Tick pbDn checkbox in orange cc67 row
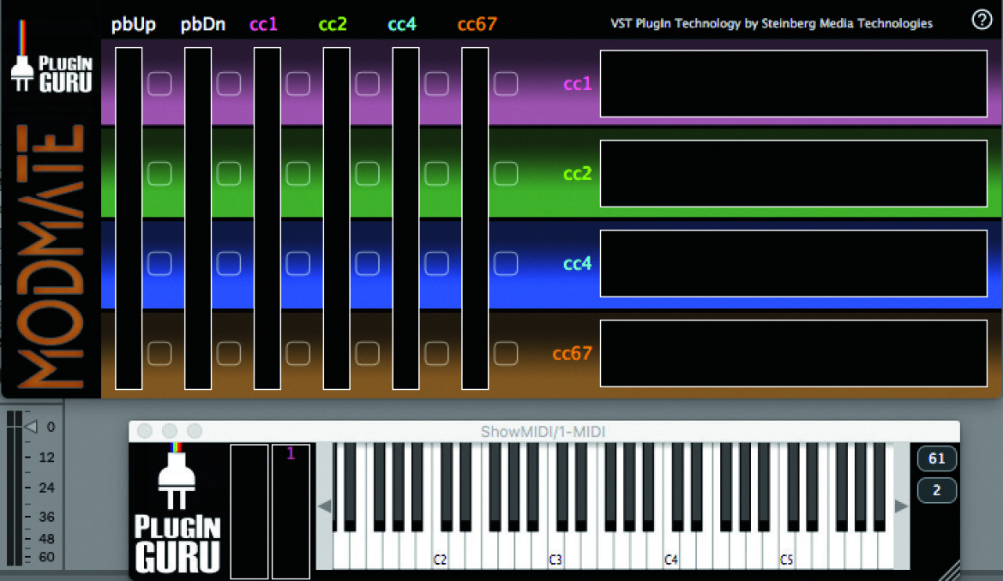This screenshot has width=1003, height=581. [x=229, y=353]
